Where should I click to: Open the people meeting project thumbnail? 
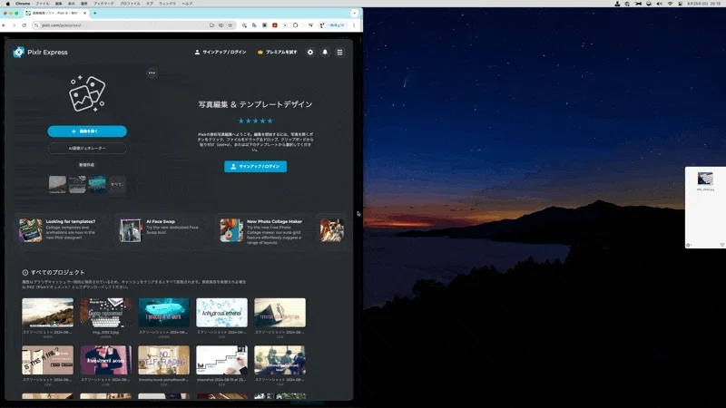(x=280, y=360)
